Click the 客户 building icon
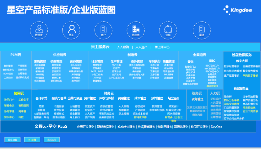The image size is (261, 149). 103,30
